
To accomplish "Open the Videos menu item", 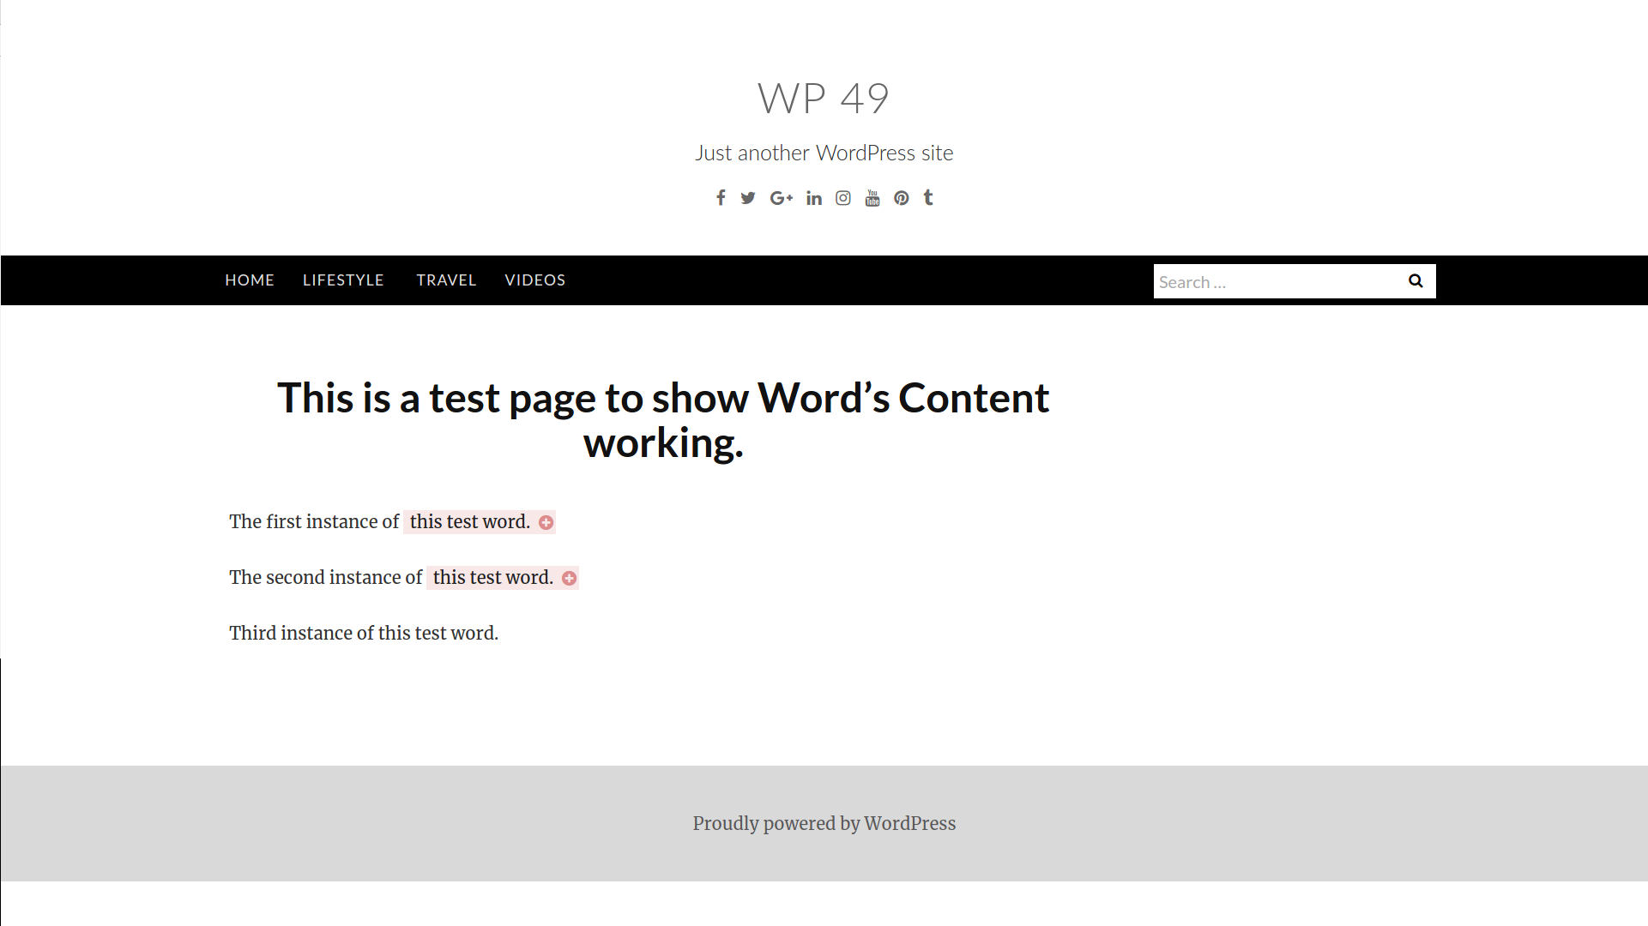I will coord(534,280).
